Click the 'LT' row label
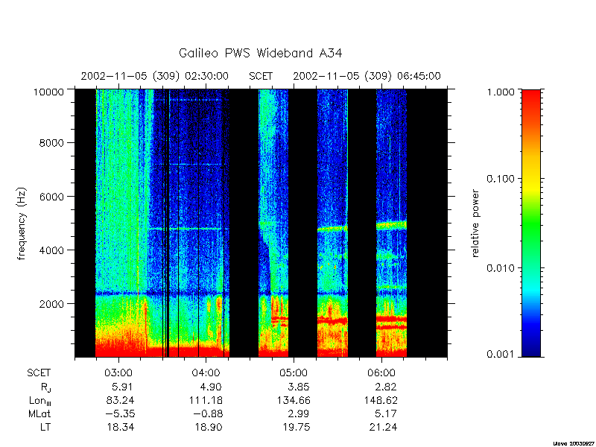Image resolution: width=596 pixels, height=447 pixels. click(x=45, y=427)
